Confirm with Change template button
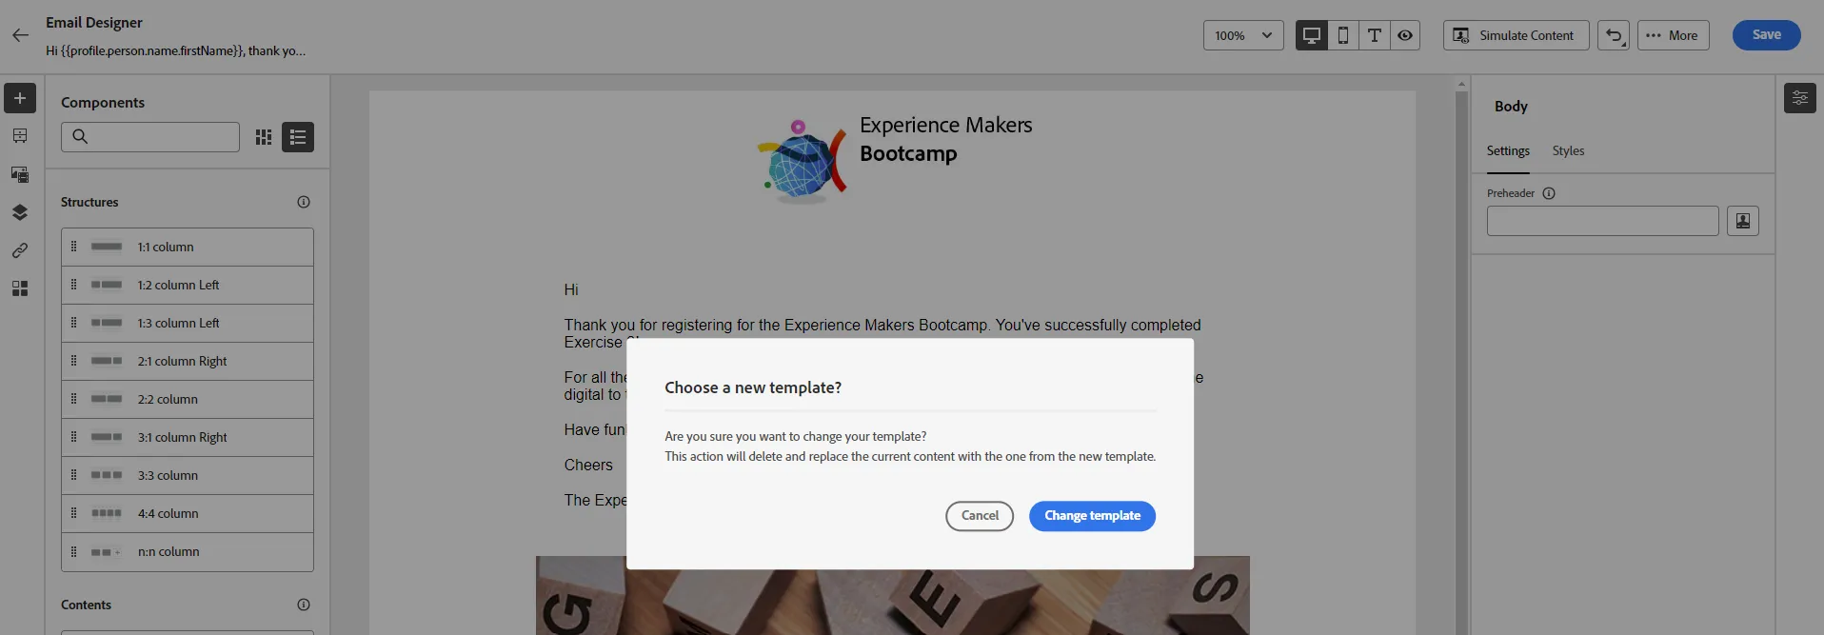The image size is (1824, 635). click(x=1092, y=516)
